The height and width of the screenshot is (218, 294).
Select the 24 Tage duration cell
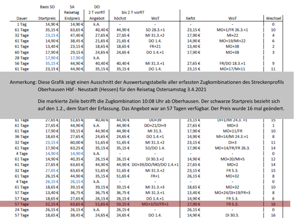point(22,210)
